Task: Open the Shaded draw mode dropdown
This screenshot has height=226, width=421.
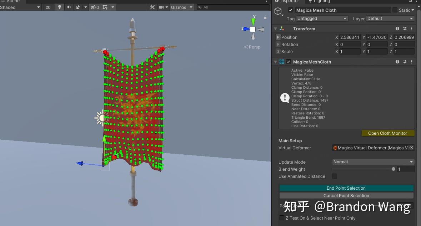Action: click(x=21, y=7)
